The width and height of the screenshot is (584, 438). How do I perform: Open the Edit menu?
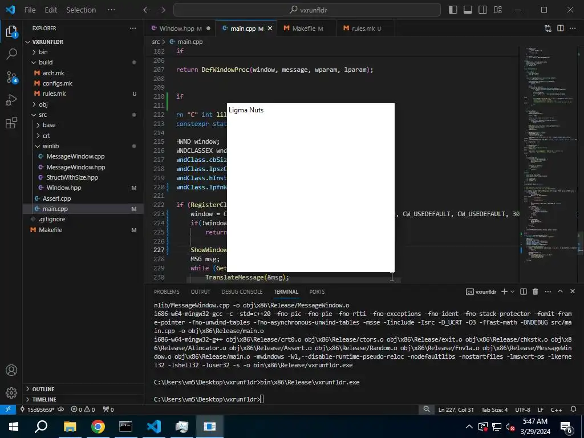tap(51, 10)
